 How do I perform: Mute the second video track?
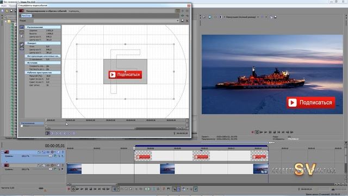(58, 166)
